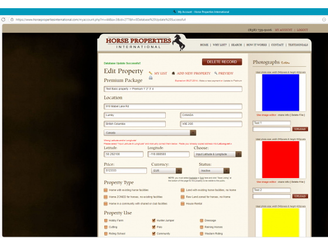
Task: Click the file path field above Test 1 UPLOAD
Action: click(x=272, y=129)
